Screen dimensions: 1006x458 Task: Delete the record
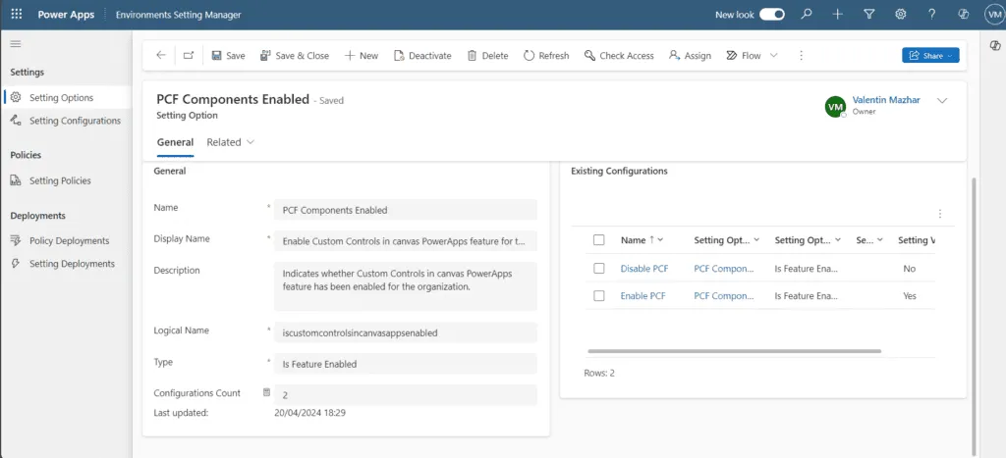(487, 56)
